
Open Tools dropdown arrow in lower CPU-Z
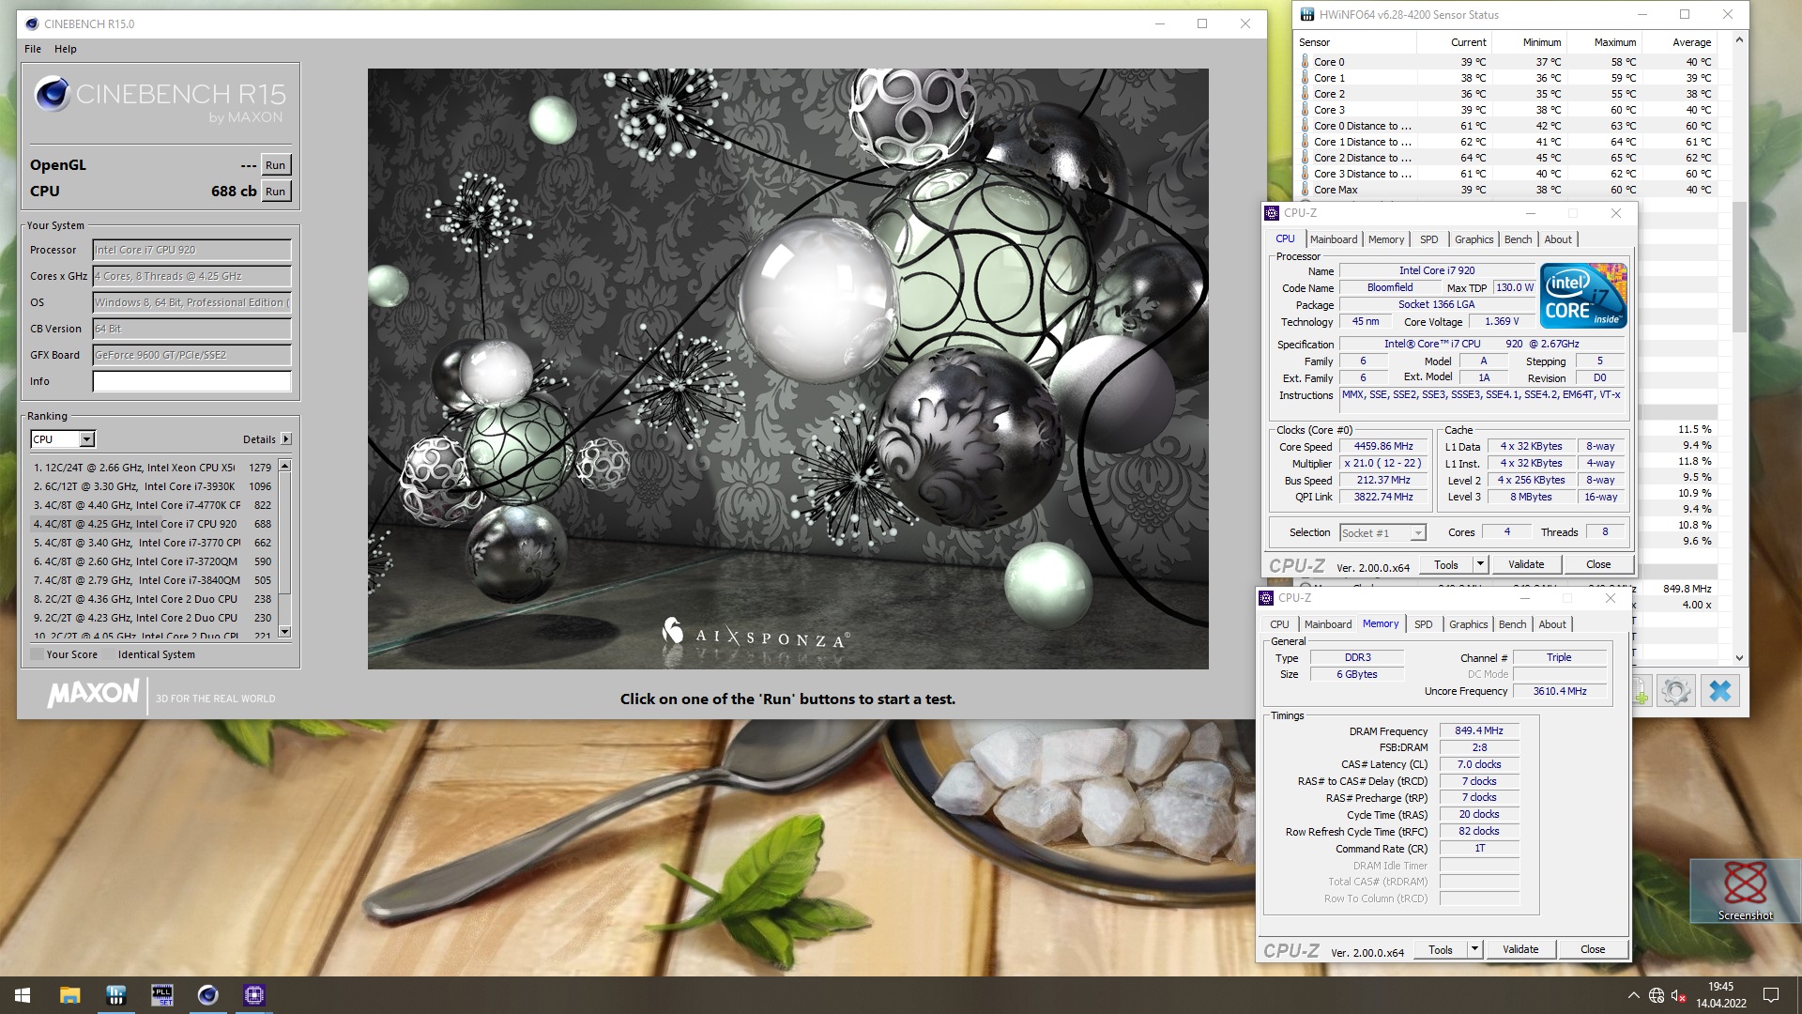[1474, 949]
